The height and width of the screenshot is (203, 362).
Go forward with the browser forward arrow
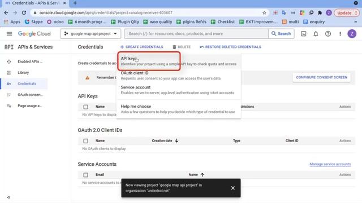(x=15, y=12)
